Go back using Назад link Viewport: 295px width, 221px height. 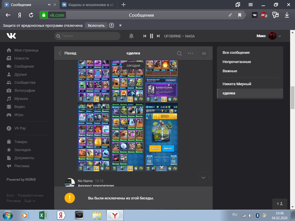tap(68, 53)
